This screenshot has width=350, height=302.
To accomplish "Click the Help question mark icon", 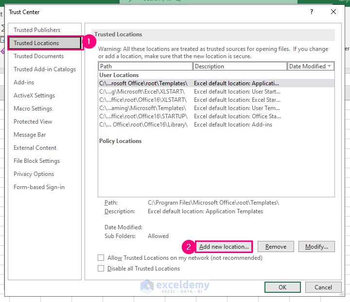I will [312, 12].
